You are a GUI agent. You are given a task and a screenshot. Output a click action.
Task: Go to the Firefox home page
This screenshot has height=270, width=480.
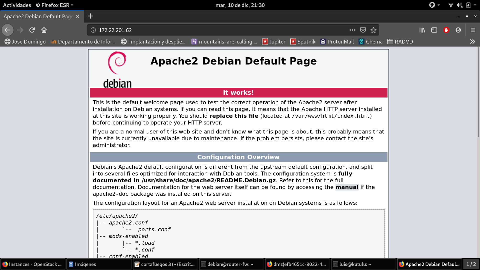tap(44, 30)
